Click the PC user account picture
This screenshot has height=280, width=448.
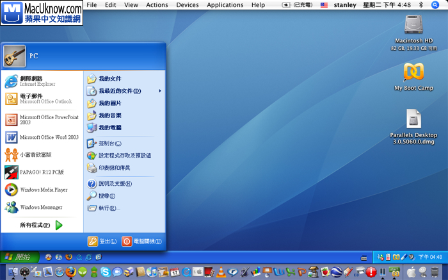point(14,56)
